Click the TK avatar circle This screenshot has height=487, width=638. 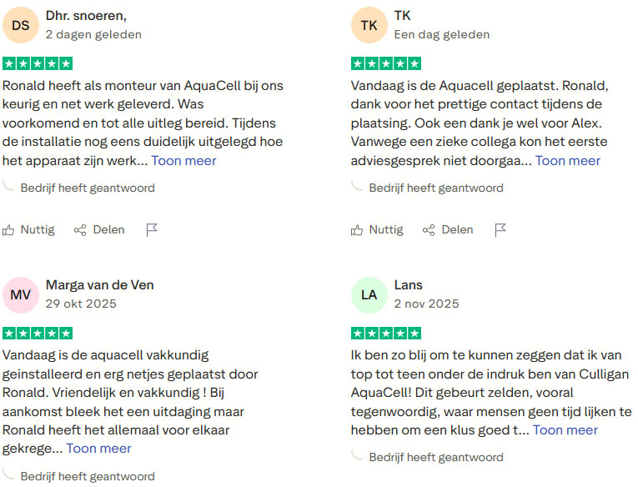[x=369, y=25]
